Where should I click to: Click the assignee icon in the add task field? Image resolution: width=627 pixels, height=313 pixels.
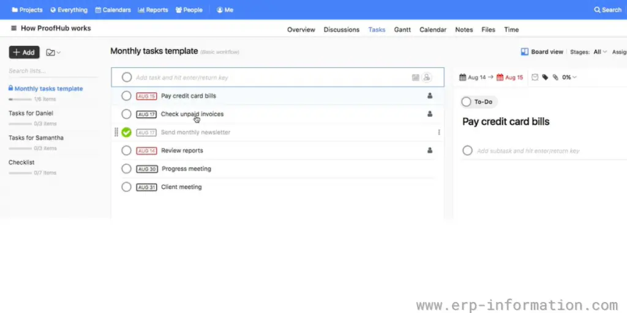tap(427, 78)
